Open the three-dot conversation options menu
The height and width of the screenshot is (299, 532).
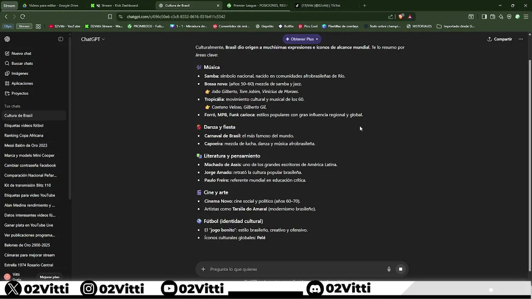[520, 39]
